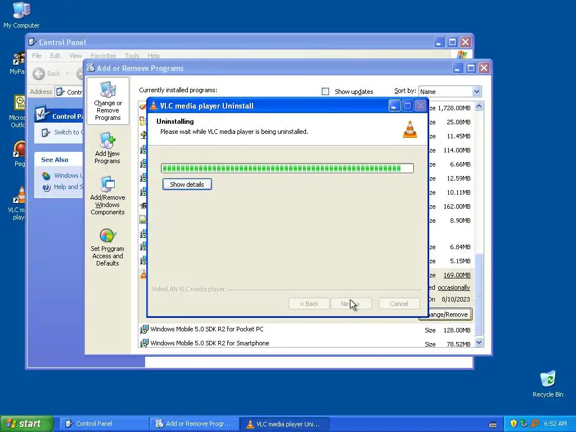The width and height of the screenshot is (576, 432).
Task: Open Edit menu in Control Panel
Action: coord(55,56)
